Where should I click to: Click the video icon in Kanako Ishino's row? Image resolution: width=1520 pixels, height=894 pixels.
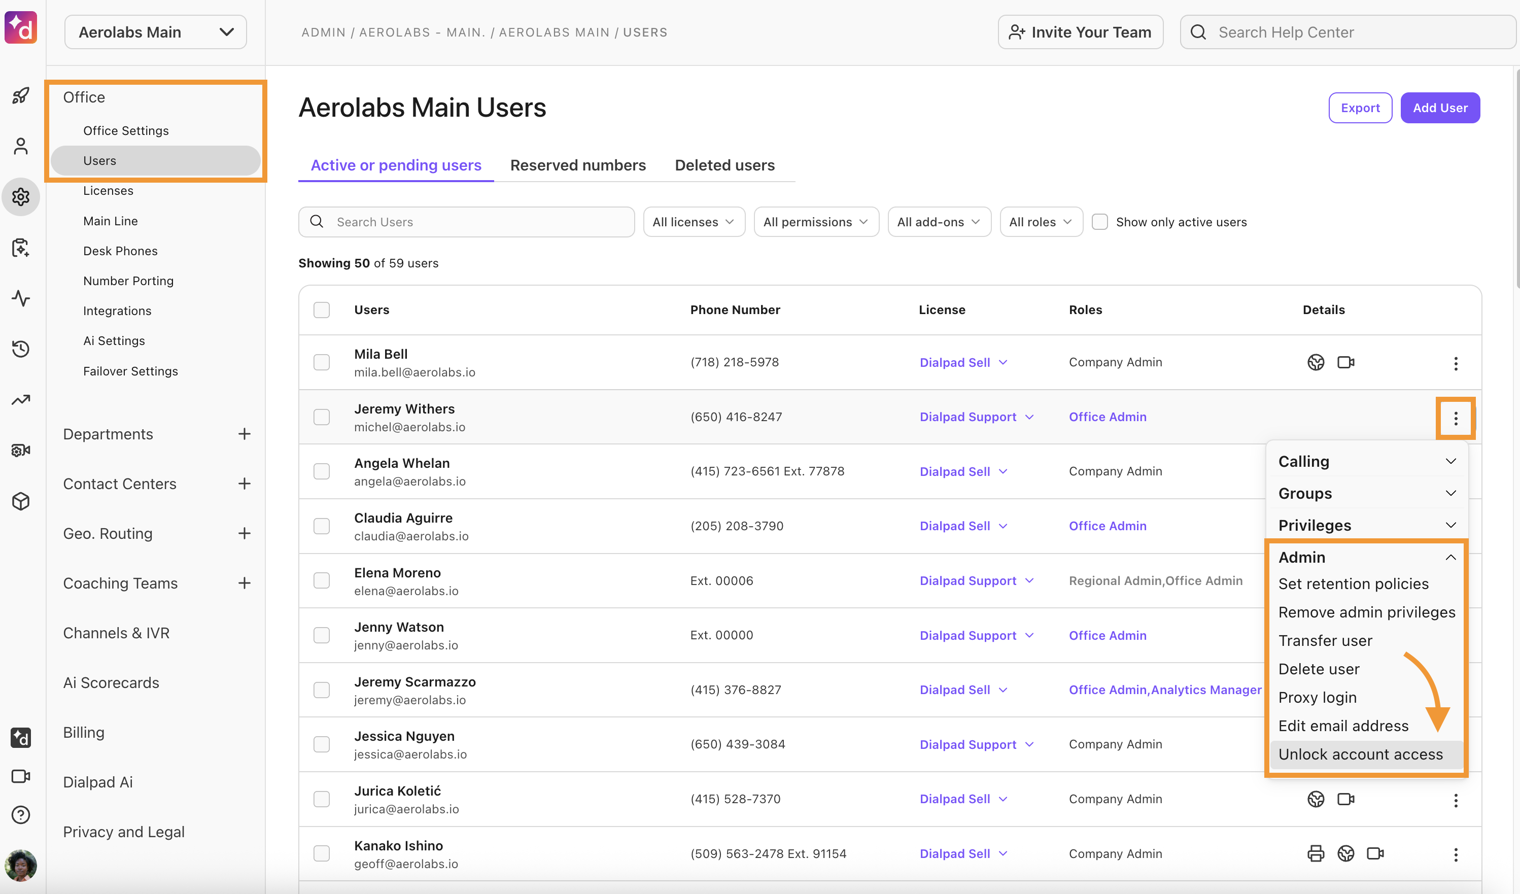tap(1375, 853)
